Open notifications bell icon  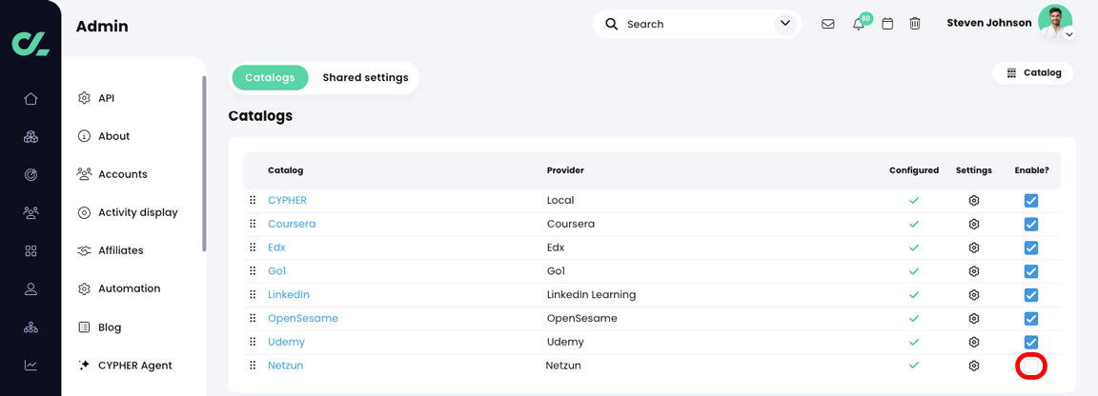point(859,24)
